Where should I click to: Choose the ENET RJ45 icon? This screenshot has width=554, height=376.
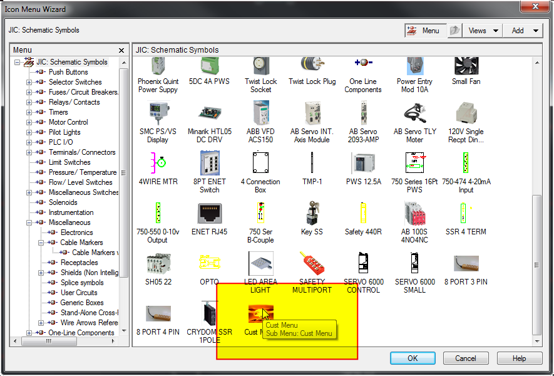coord(210,213)
